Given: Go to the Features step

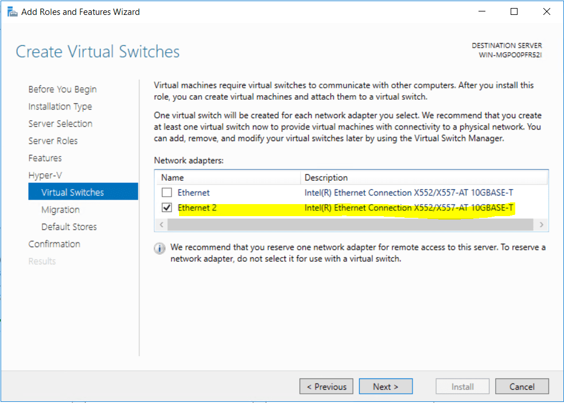Looking at the screenshot, I should tap(45, 158).
